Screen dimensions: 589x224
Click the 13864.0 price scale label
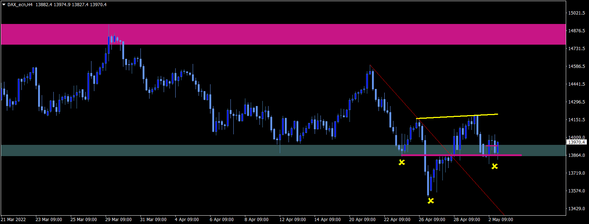[x=577, y=155]
